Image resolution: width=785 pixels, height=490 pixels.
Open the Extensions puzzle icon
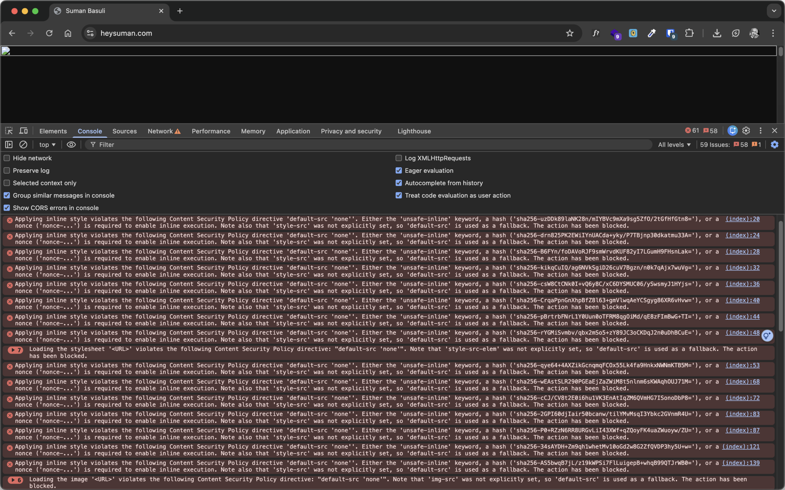689,33
